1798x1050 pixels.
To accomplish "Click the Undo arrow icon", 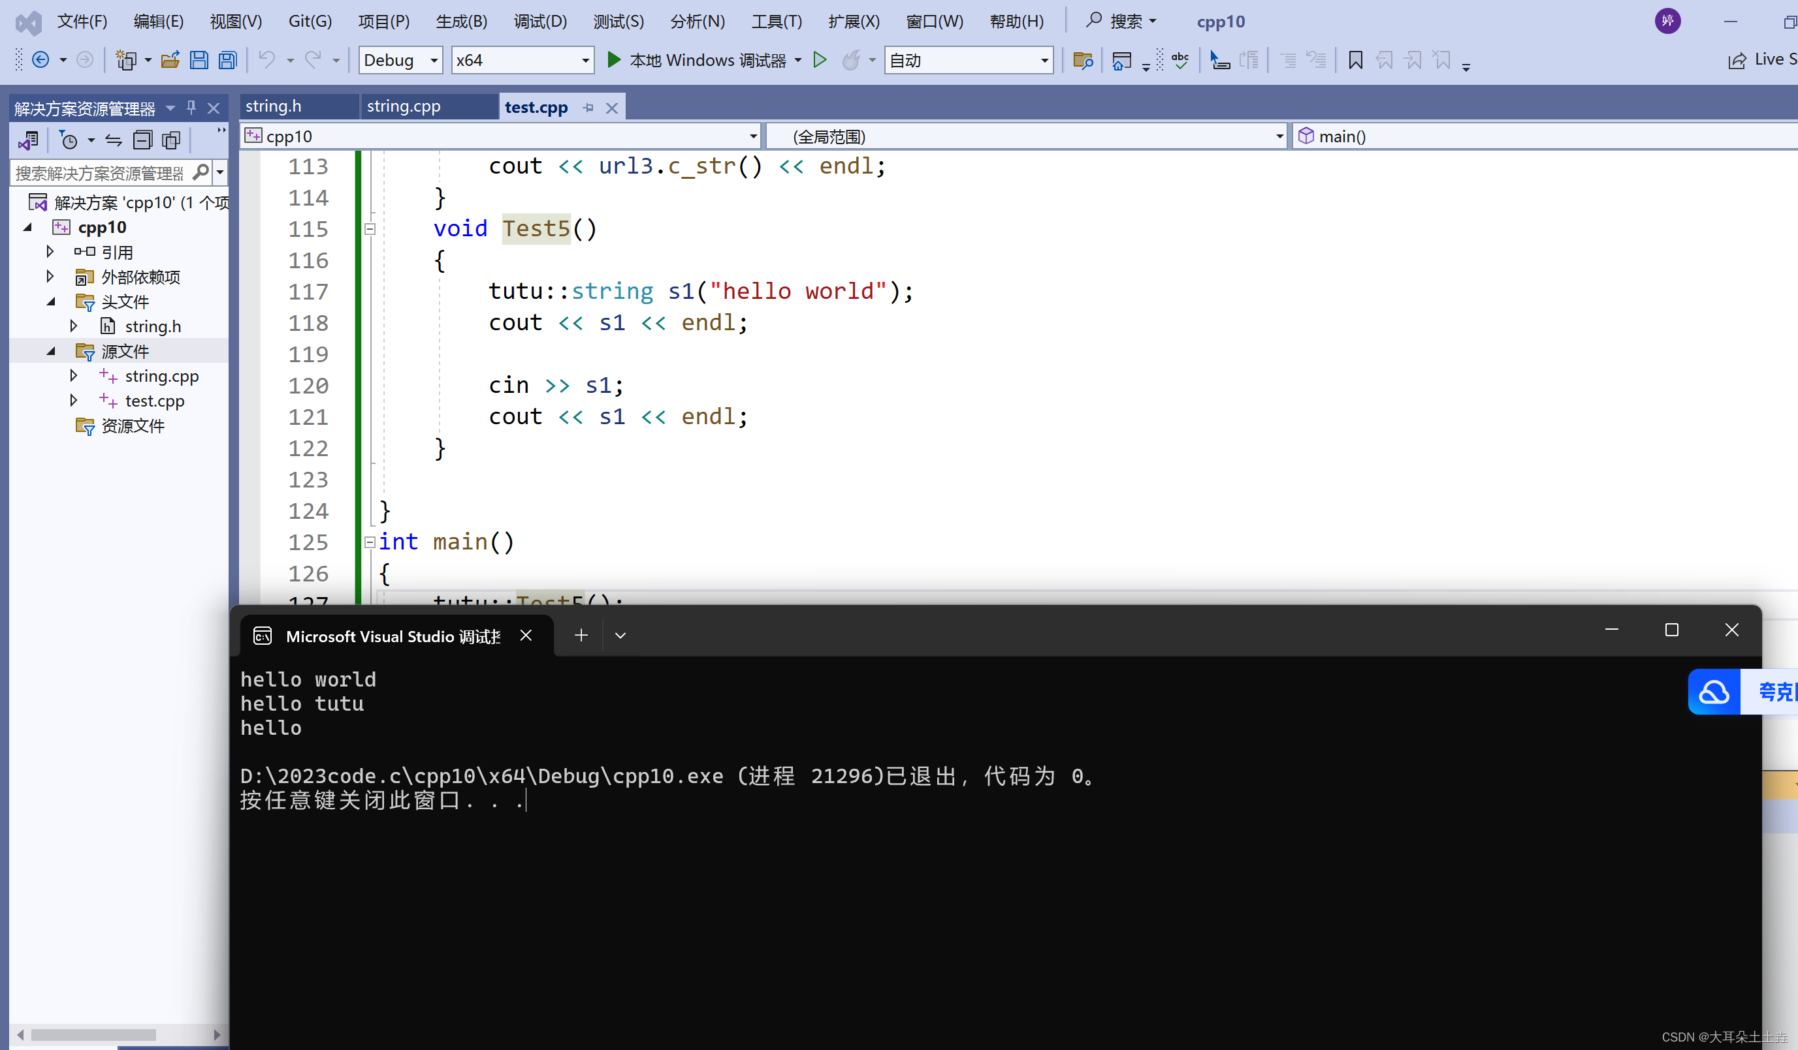I will click(x=267, y=60).
